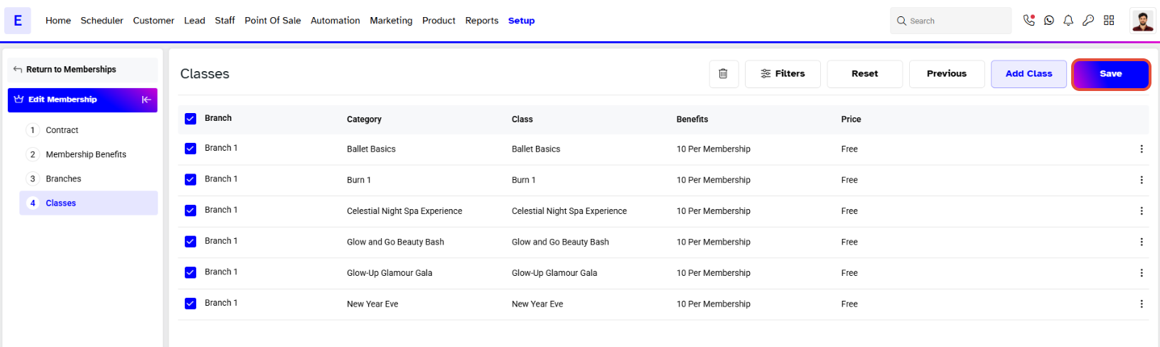Click the Add Class button
The image size is (1160, 347).
[x=1029, y=74]
